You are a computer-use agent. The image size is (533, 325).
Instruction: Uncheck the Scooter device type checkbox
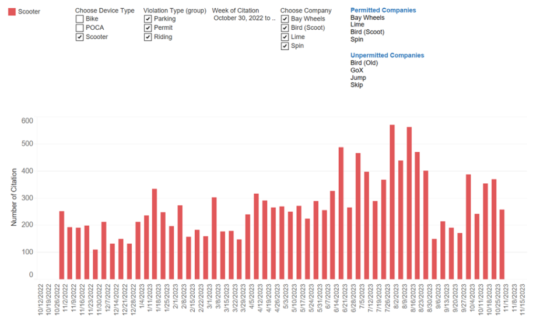point(80,37)
